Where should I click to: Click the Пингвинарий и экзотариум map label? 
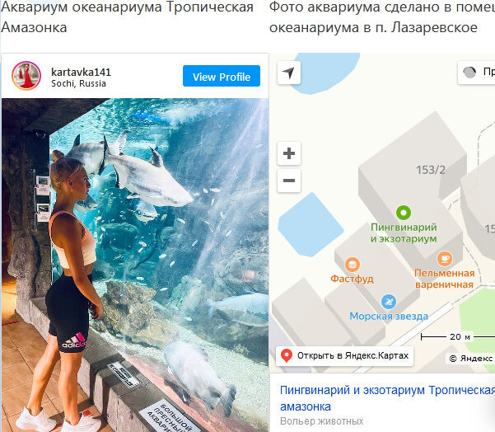[404, 233]
